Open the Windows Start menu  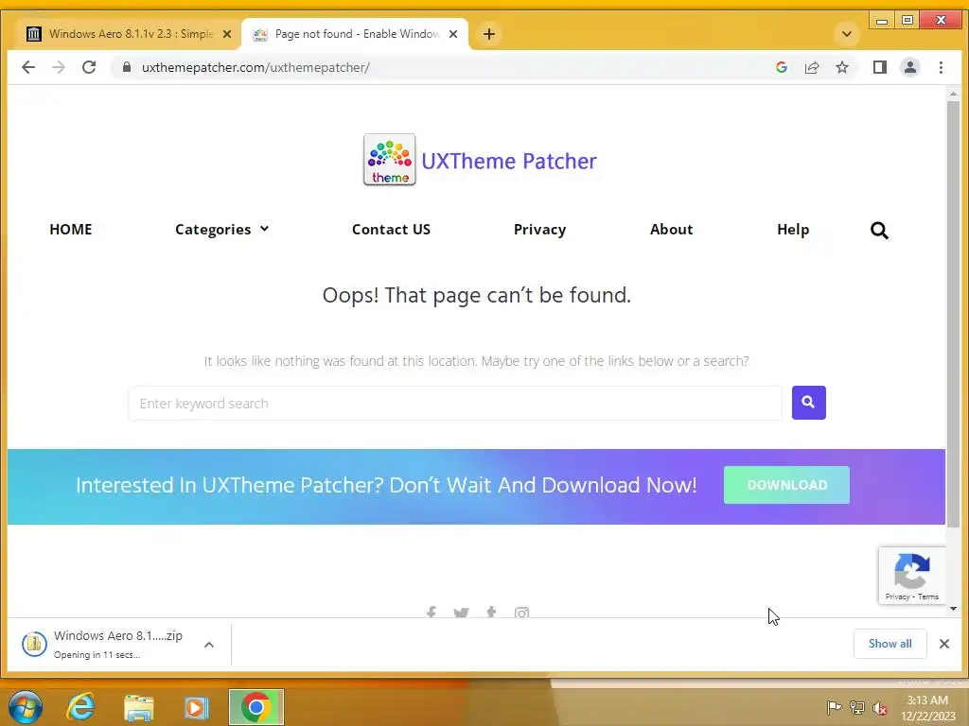26,707
